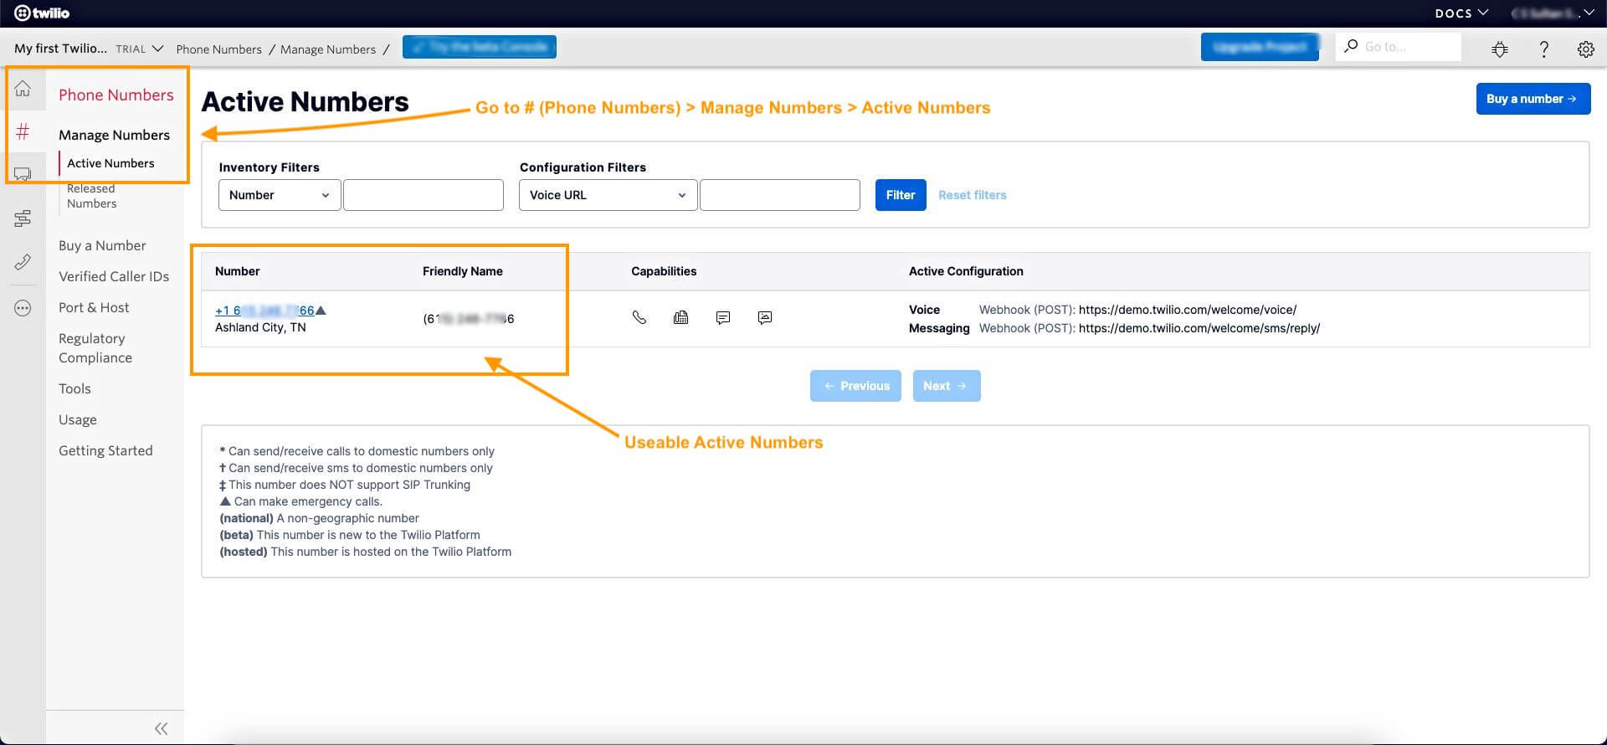Click the fax capability icon
The width and height of the screenshot is (1607, 745).
(x=681, y=317)
